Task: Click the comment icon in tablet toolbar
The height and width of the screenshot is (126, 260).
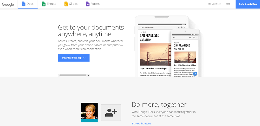Action: click(182, 27)
